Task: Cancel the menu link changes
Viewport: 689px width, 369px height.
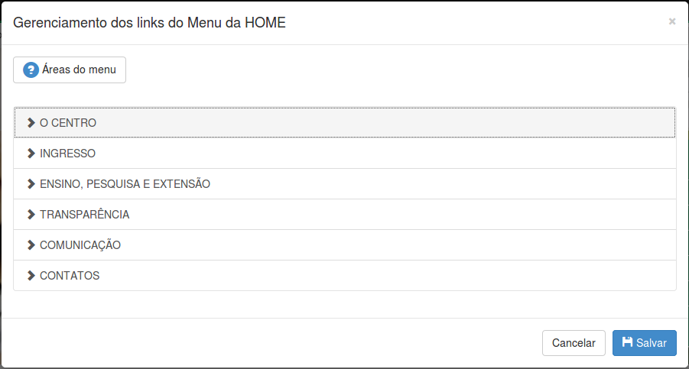Action: pyautogui.click(x=574, y=343)
